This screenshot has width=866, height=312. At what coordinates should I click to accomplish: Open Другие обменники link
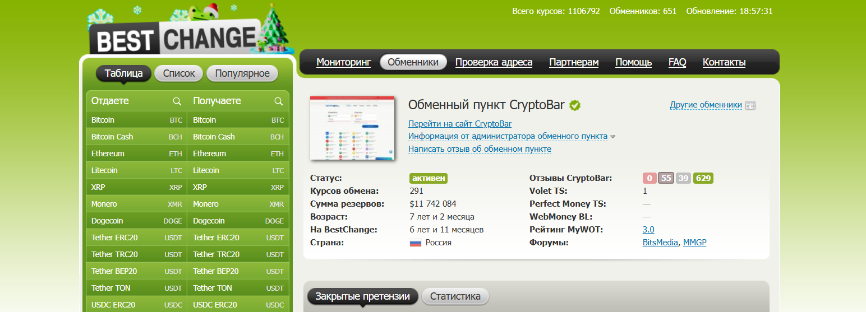coord(706,105)
